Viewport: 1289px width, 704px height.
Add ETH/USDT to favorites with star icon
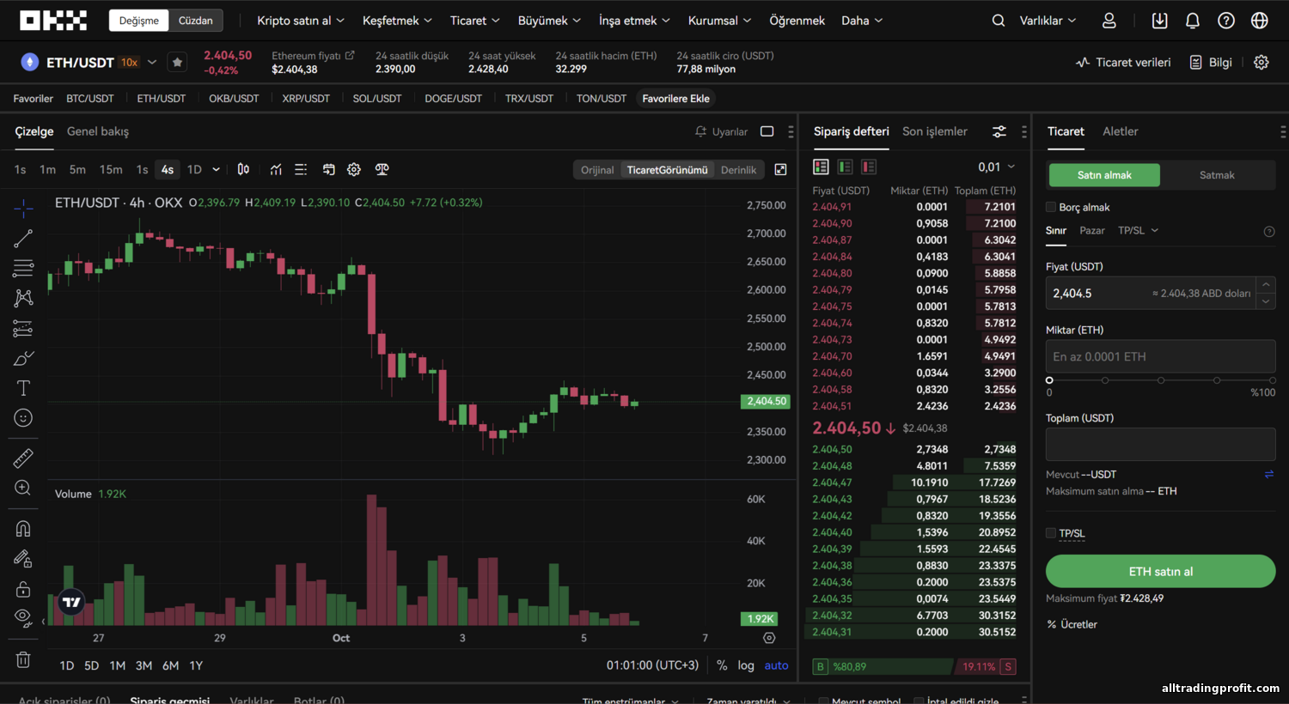click(x=177, y=62)
